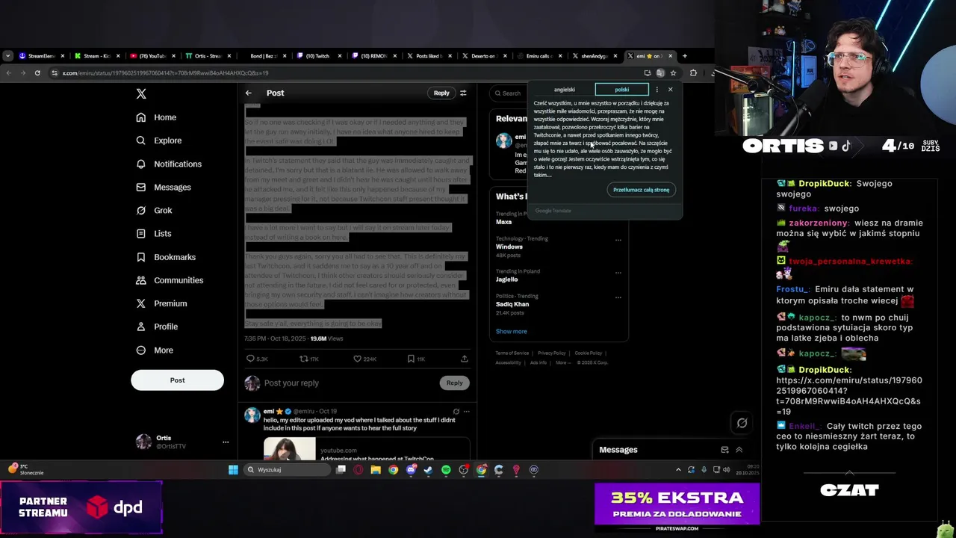Switch to the StreamElements browser tab
The height and width of the screenshot is (538, 956).
[x=41, y=56]
